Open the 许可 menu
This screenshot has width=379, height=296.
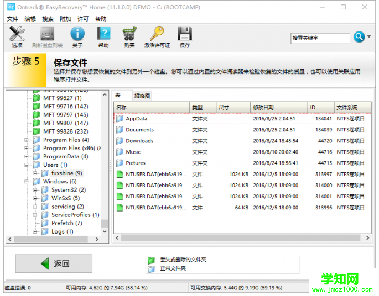tap(83, 19)
